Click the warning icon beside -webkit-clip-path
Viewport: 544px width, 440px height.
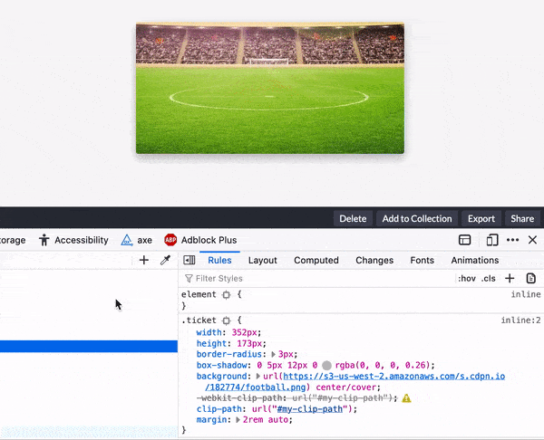pyautogui.click(x=407, y=397)
